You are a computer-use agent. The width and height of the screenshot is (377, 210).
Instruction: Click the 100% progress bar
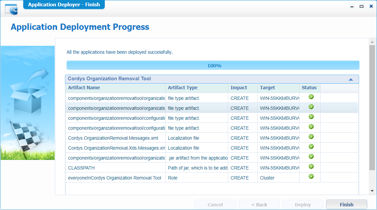[213, 65]
